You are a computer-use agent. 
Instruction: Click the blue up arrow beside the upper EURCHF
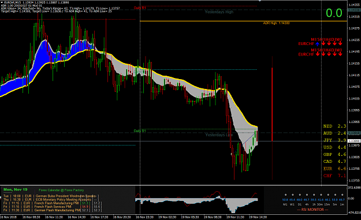click(x=318, y=44)
